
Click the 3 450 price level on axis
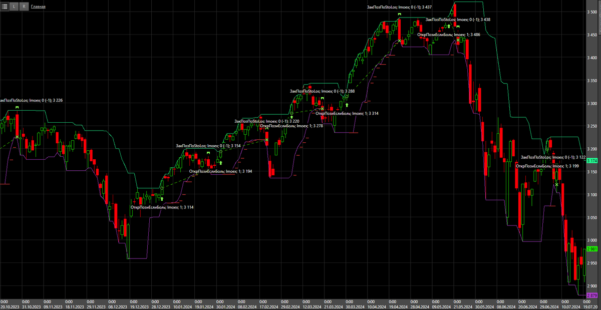591,35
